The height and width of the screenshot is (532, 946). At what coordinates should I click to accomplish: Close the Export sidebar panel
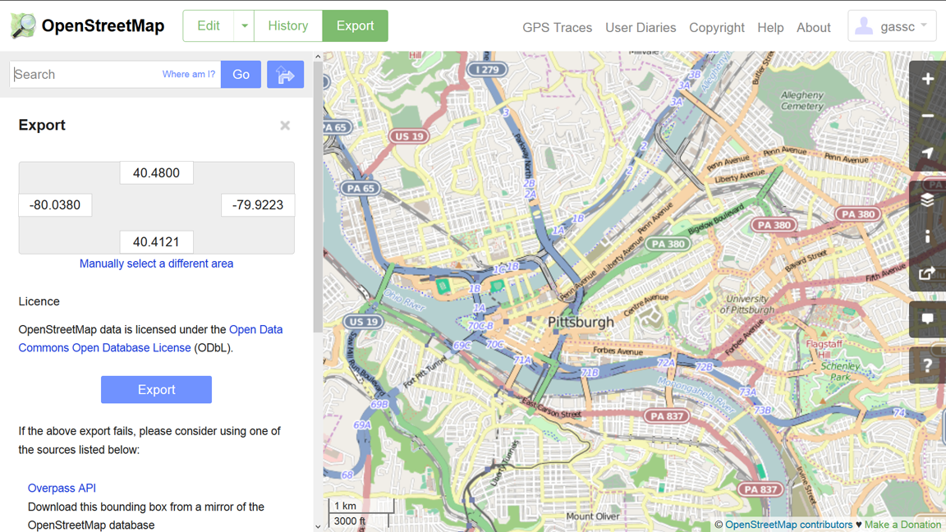(x=285, y=126)
